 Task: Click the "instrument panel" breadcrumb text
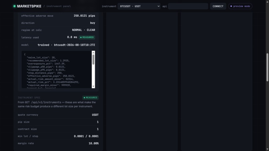click(x=58, y=6)
